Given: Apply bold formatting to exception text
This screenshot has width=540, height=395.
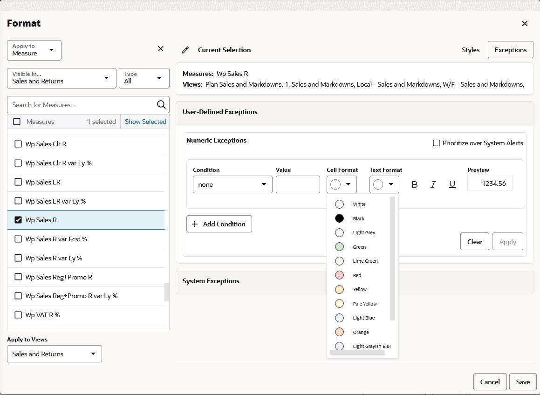Looking at the screenshot, I should click(x=414, y=184).
